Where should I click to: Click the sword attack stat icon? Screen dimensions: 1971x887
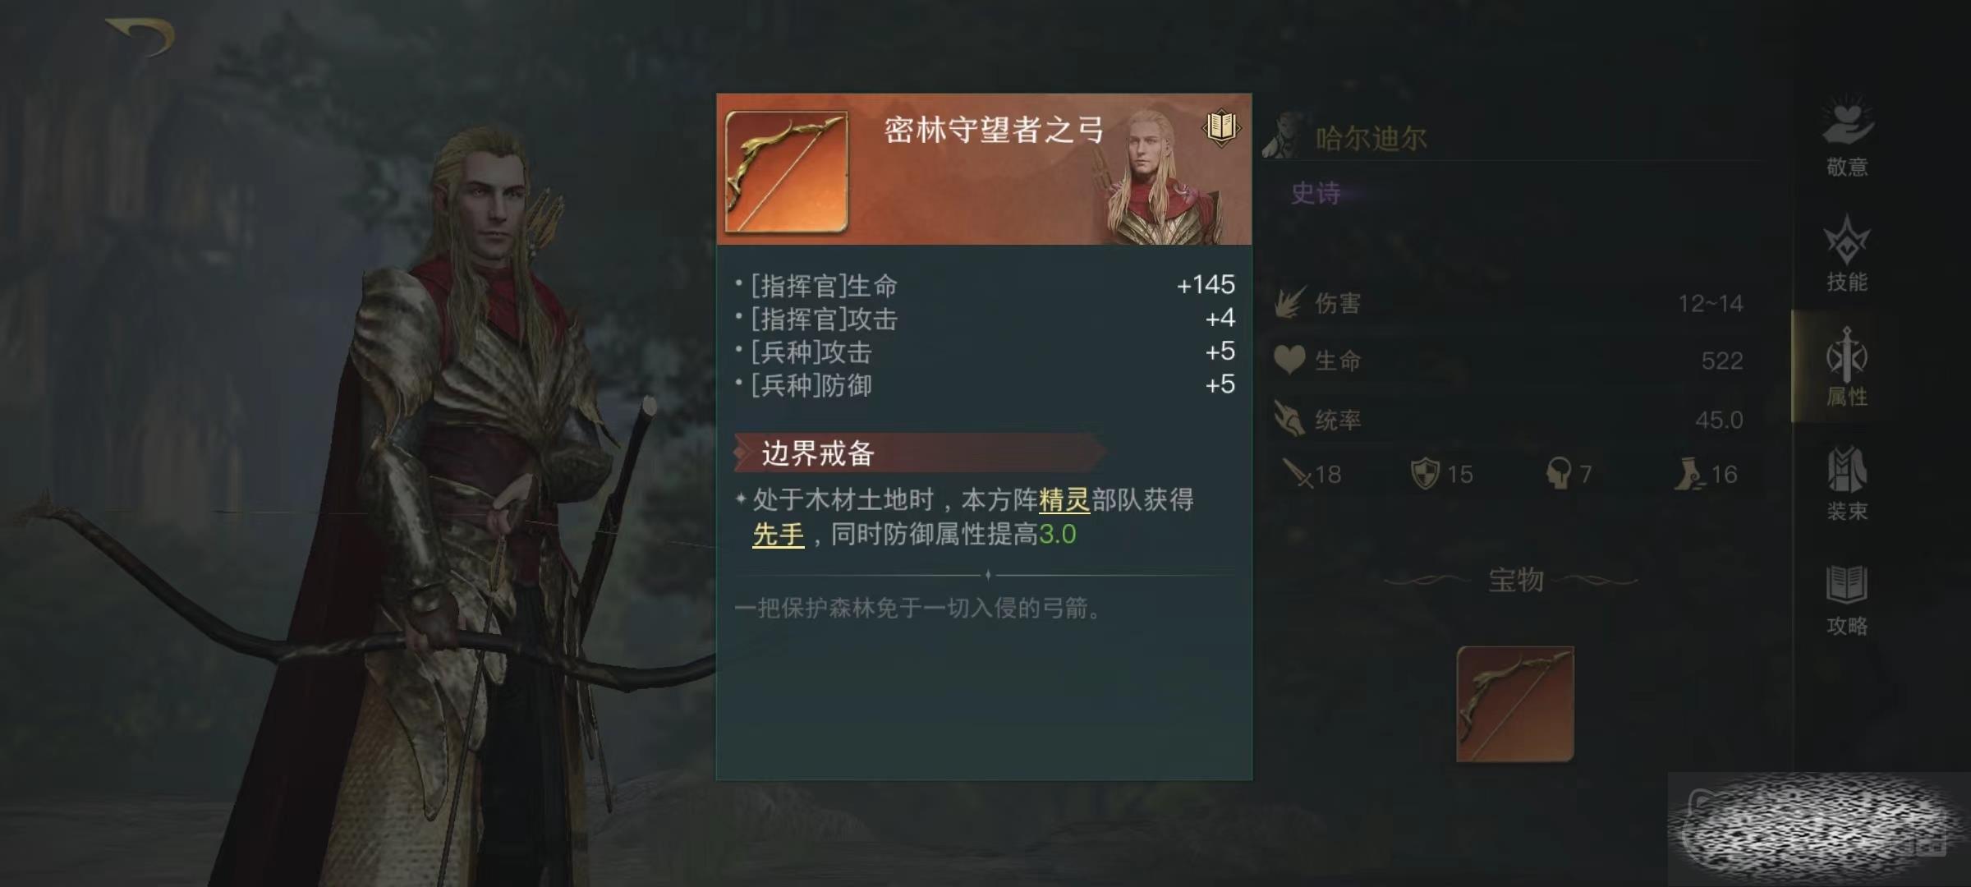pos(1297,473)
